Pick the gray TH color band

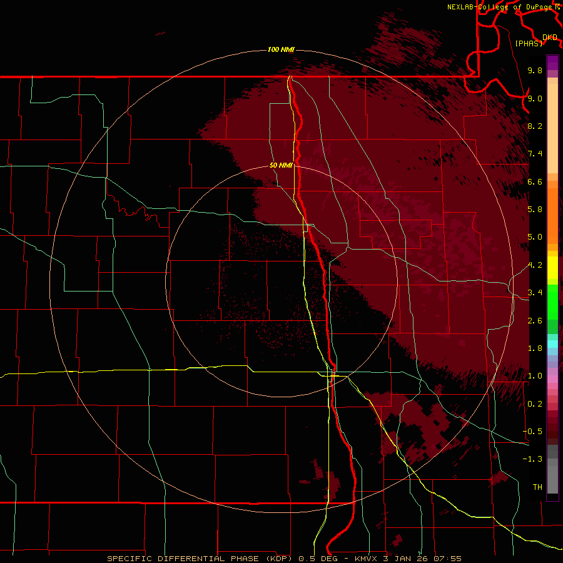(552, 479)
